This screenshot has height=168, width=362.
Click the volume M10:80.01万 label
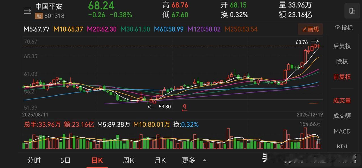[152, 124]
